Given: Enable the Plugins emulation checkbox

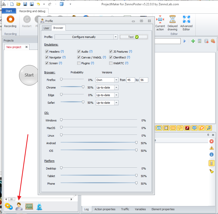Looking at the screenshot, I should point(79,63).
